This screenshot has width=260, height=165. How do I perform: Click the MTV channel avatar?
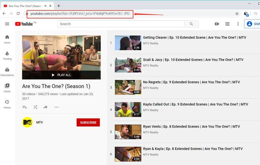[27, 122]
